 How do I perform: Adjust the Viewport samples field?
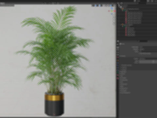click(148, 63)
